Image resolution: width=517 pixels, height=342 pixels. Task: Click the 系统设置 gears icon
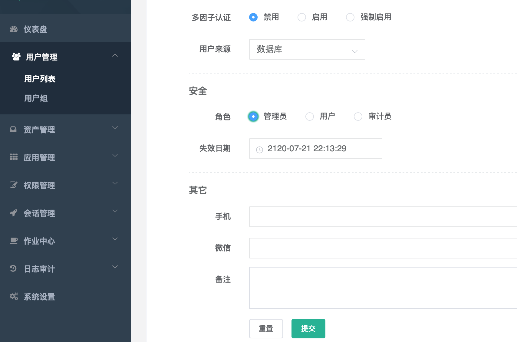14,296
